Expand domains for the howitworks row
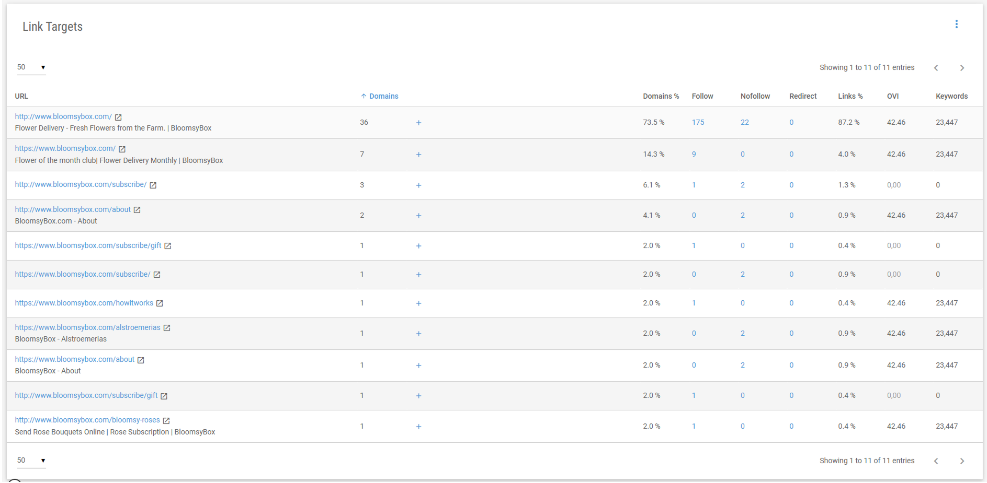 pyautogui.click(x=418, y=303)
